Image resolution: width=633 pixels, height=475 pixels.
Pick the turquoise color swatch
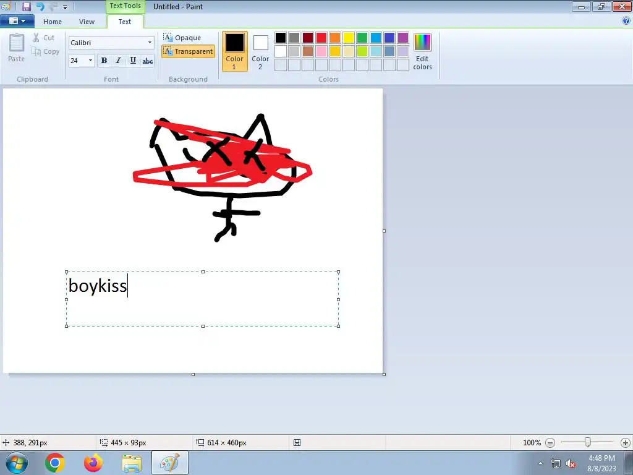[x=376, y=38]
